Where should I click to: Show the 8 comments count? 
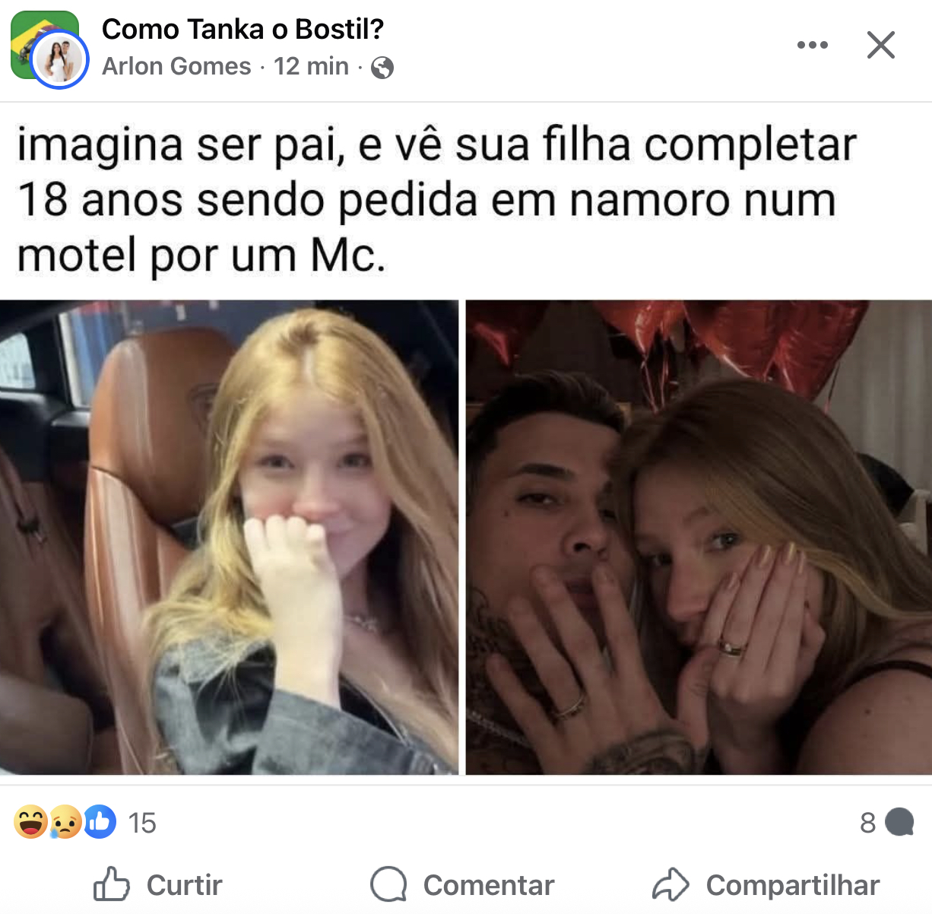click(867, 823)
